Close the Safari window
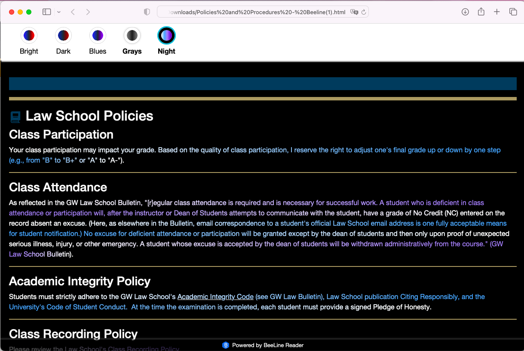This screenshot has height=351, width=524. coord(12,12)
